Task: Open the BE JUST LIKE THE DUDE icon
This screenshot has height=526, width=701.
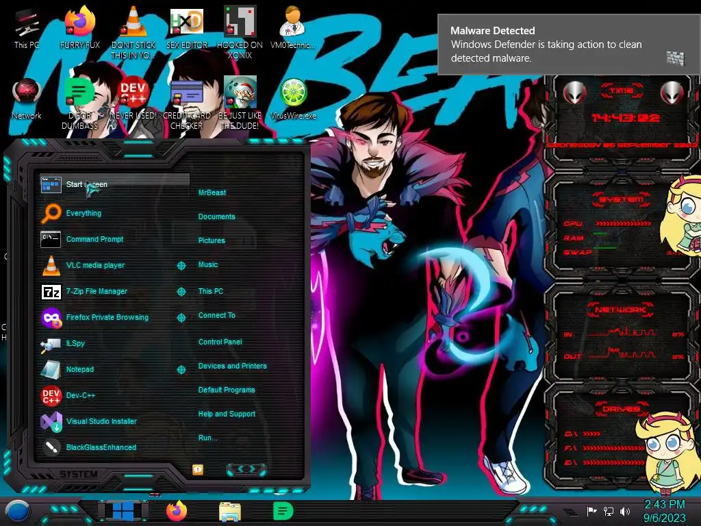Action: pos(240,103)
